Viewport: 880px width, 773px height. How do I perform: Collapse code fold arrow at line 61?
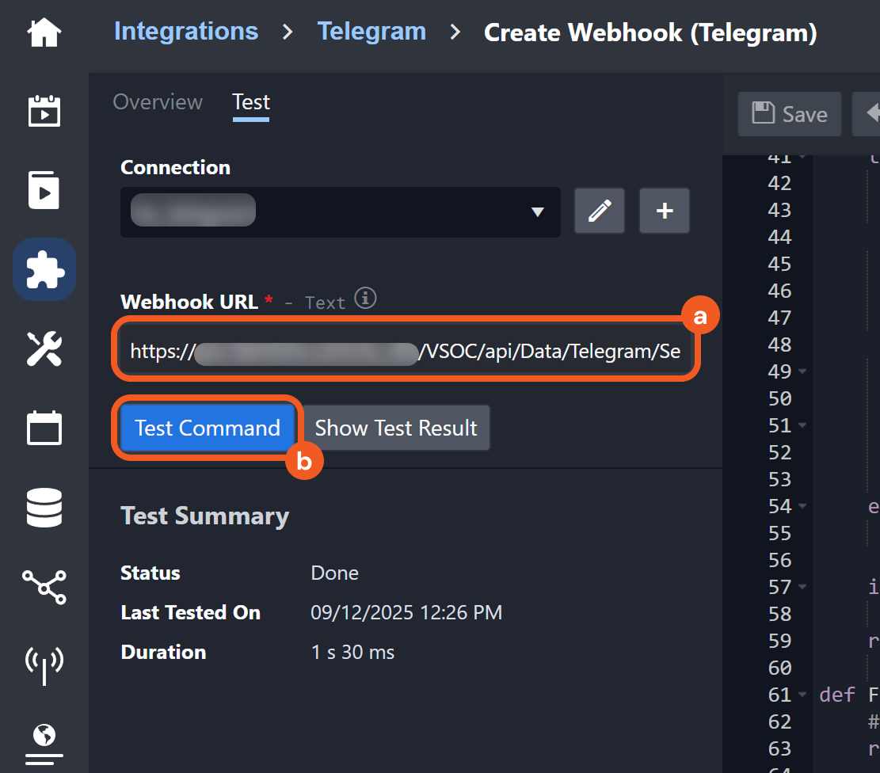pos(802,695)
